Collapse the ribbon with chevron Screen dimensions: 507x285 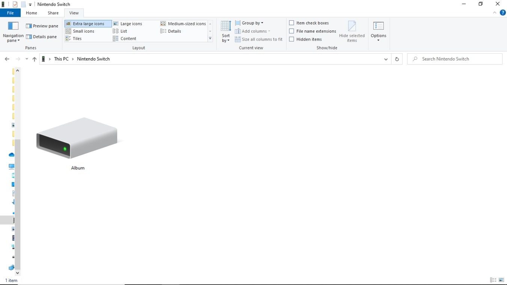[x=495, y=13]
